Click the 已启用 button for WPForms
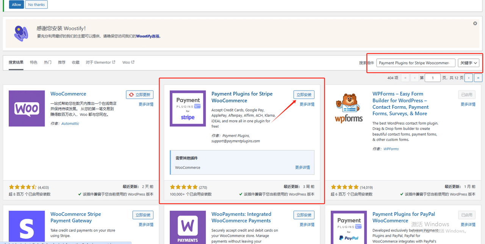The width and height of the screenshot is (485, 244). point(467,95)
